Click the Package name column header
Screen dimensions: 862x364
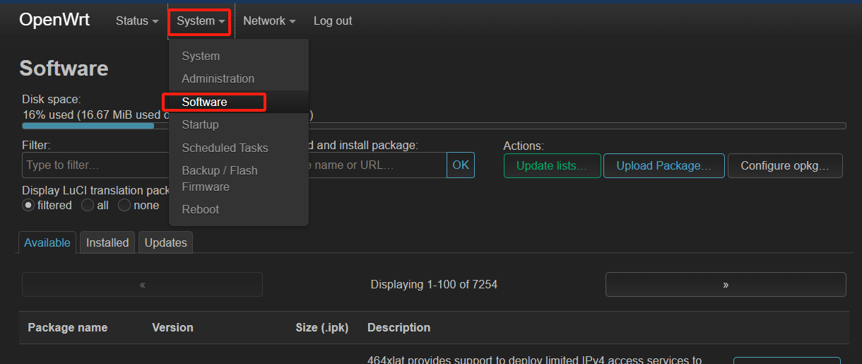click(x=68, y=327)
